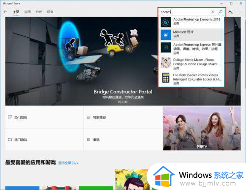The width and height of the screenshot is (246, 190).
Task: Open the cartoon character game thumbnail
Action: pyautogui.click(x=132, y=180)
